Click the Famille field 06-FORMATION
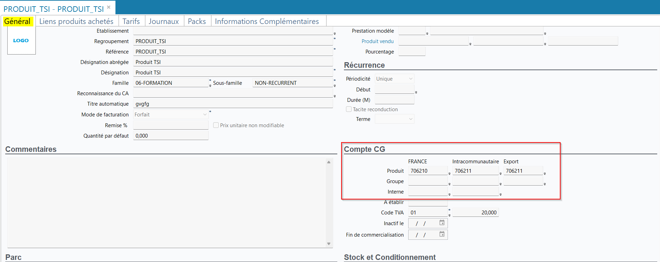Screen dimensions: 660x262 (x=171, y=83)
